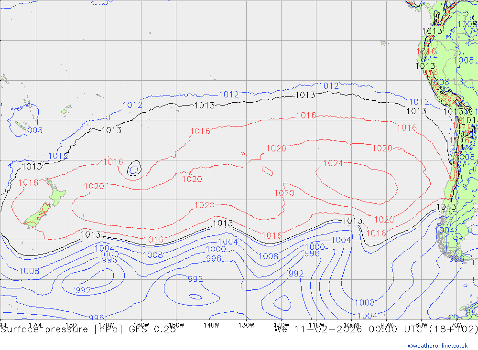Image resolution: width=478 pixels, height=350 pixels.
Task: Select the 160W longitude axis label
Action: pyautogui.click(x=141, y=325)
